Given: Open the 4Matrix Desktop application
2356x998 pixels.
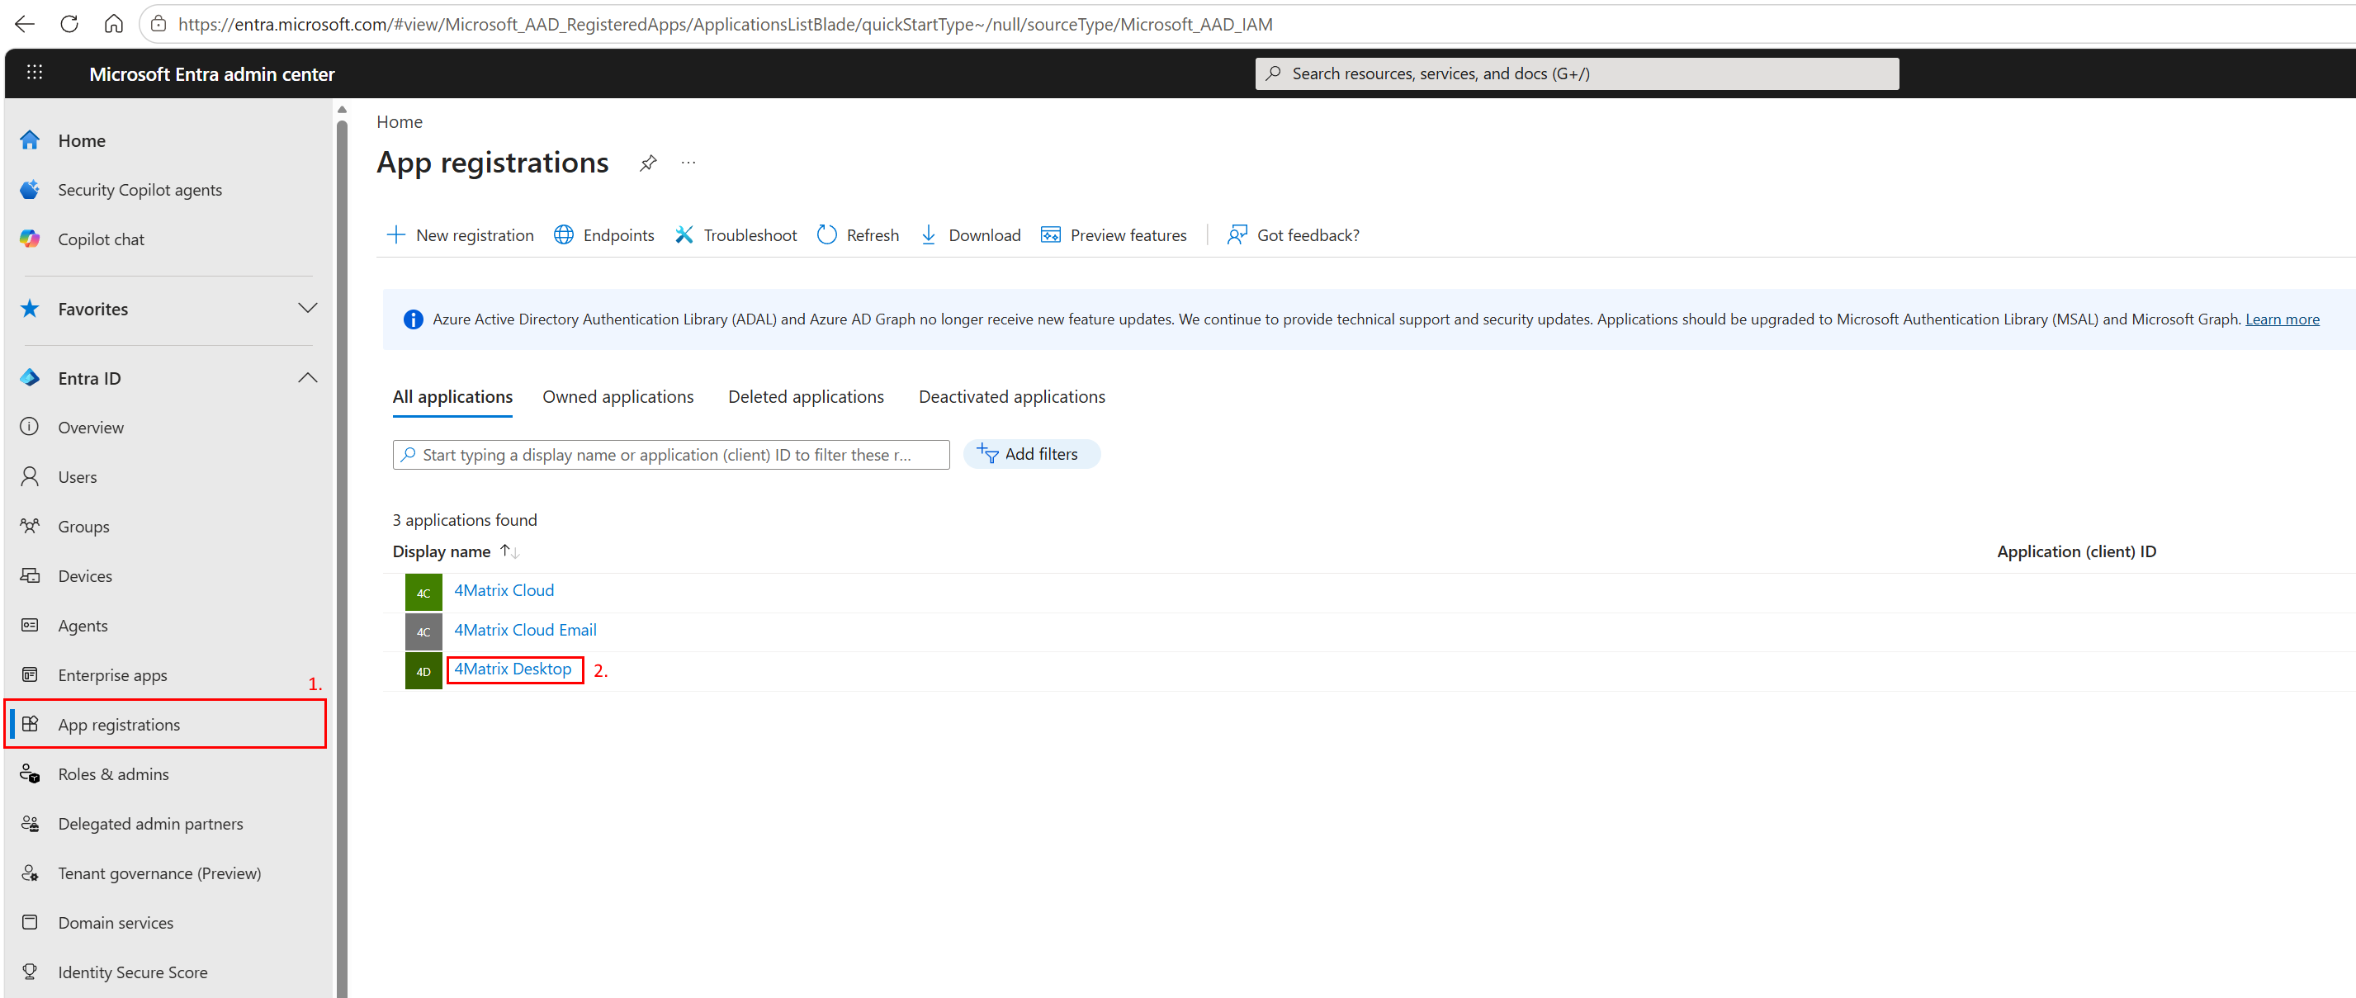Looking at the screenshot, I should 513,669.
